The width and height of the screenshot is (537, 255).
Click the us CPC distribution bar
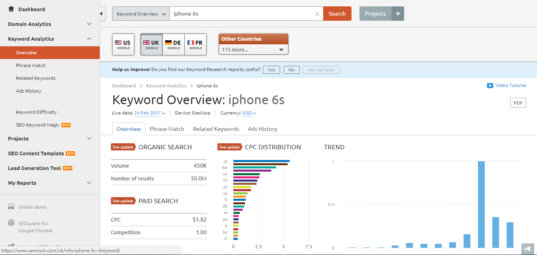point(247,174)
